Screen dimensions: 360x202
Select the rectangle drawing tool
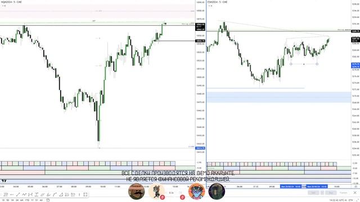pos(85,195)
